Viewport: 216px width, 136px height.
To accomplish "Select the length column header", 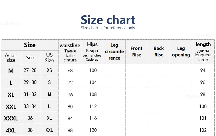I will pyautogui.click(x=203, y=52).
